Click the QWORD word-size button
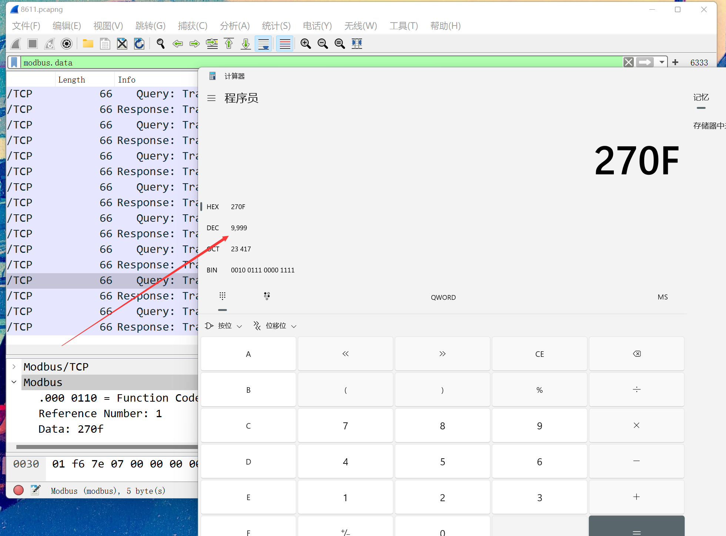Viewport: 726px width, 536px height. pyautogui.click(x=443, y=297)
